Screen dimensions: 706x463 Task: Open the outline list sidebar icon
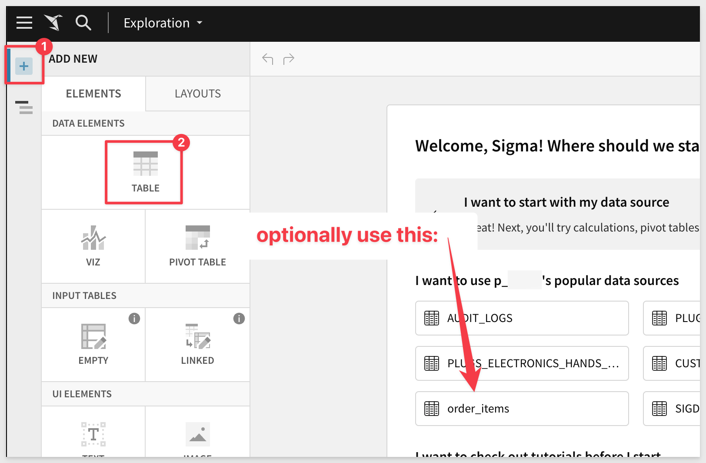(24, 107)
